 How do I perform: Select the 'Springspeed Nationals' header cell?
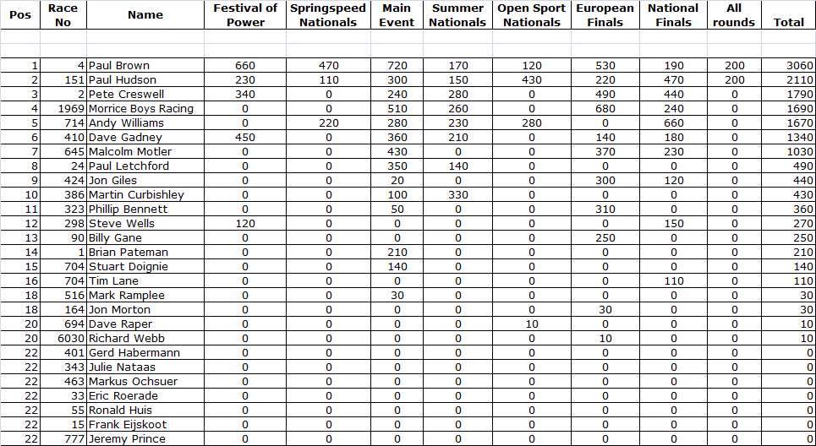tap(328, 15)
